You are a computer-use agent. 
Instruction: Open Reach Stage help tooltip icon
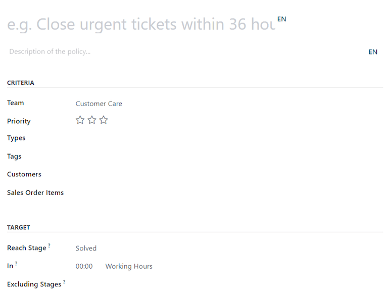[x=50, y=245]
